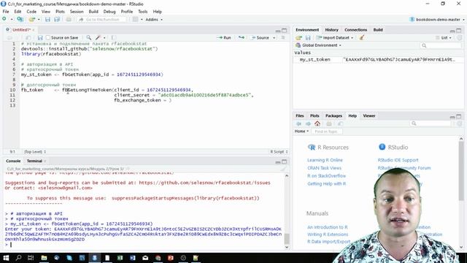
Task: Click the Help back arrow icon
Action: click(x=298, y=123)
